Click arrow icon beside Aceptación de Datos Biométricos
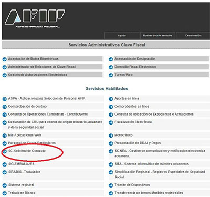This screenshot has height=197, width=210. coord(5,59)
